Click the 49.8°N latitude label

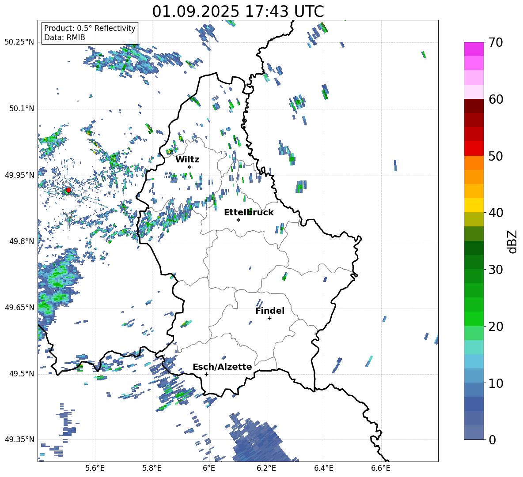[22, 241]
